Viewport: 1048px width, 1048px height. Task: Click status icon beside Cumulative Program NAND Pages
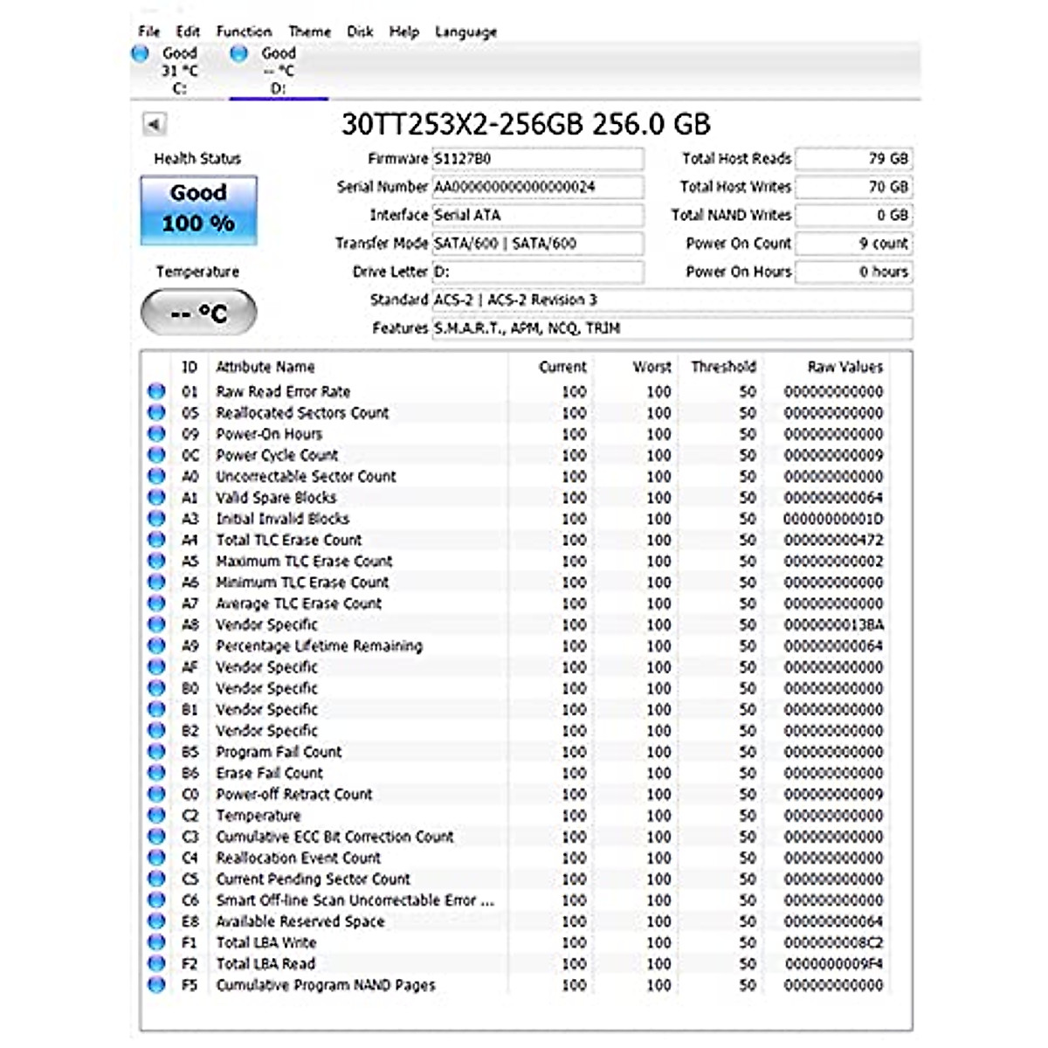tap(156, 985)
